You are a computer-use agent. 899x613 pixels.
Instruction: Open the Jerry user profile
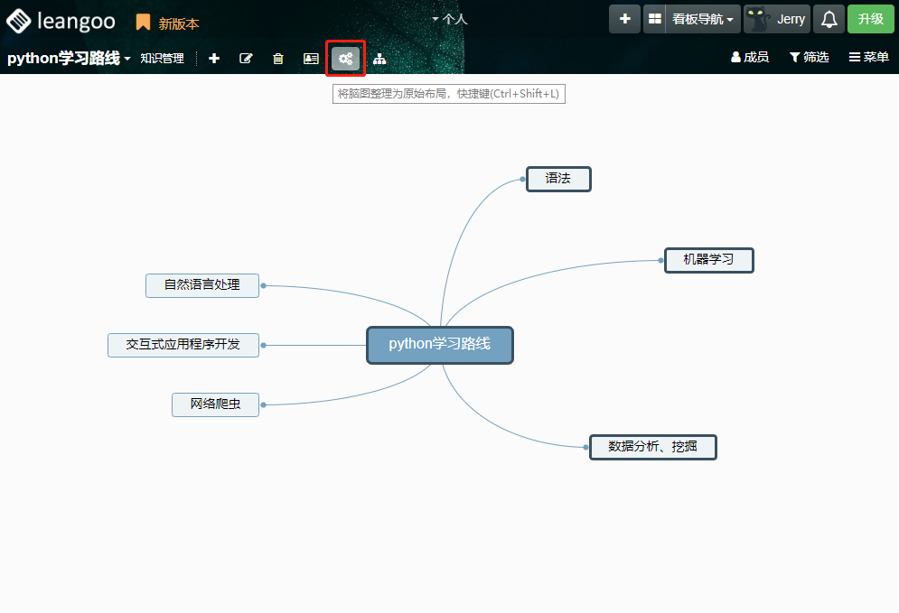777,19
